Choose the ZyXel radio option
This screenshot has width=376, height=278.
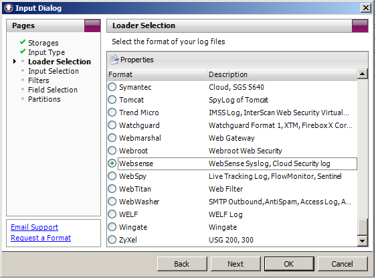click(112, 240)
